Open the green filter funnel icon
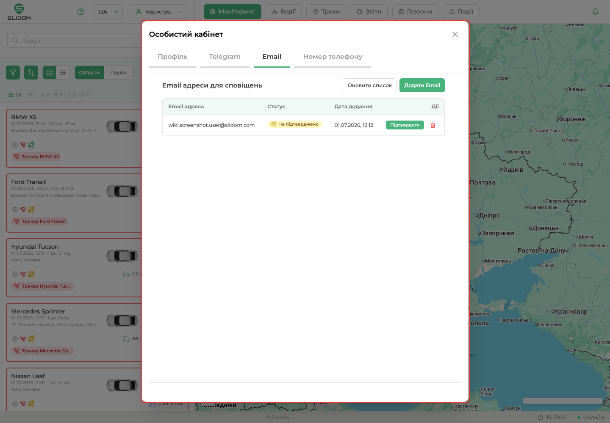 tap(13, 73)
